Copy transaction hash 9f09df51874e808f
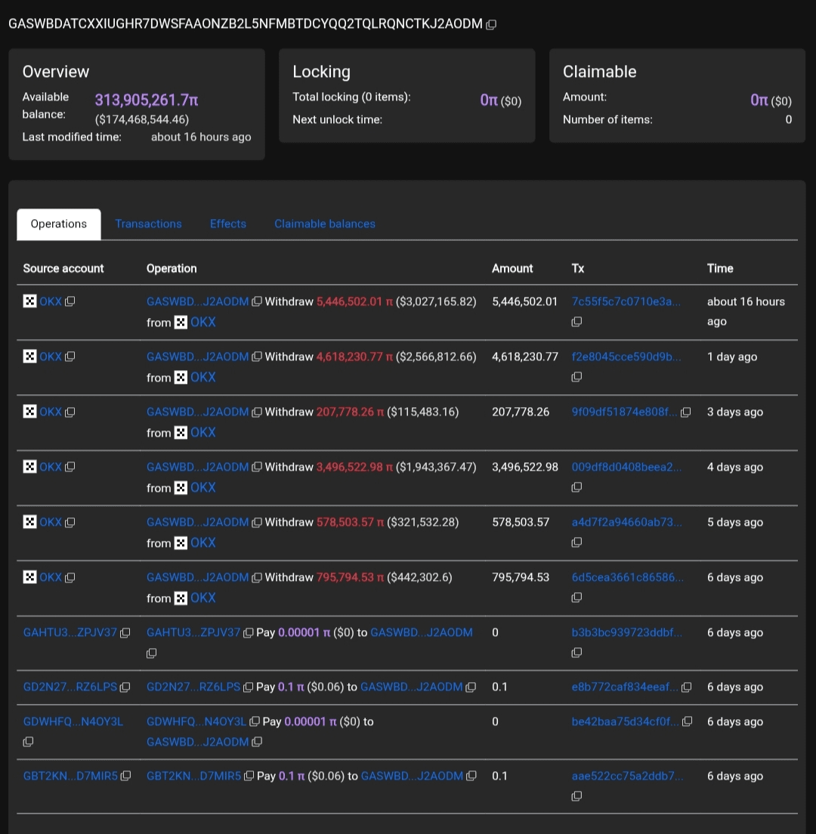The image size is (816, 834). (x=686, y=412)
